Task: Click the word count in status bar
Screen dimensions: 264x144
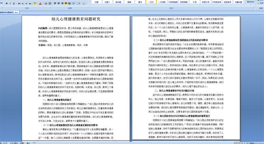Action: click(x=4, y=143)
